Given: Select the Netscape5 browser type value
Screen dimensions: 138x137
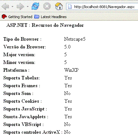Looking at the screenshot, I should 75,39.
